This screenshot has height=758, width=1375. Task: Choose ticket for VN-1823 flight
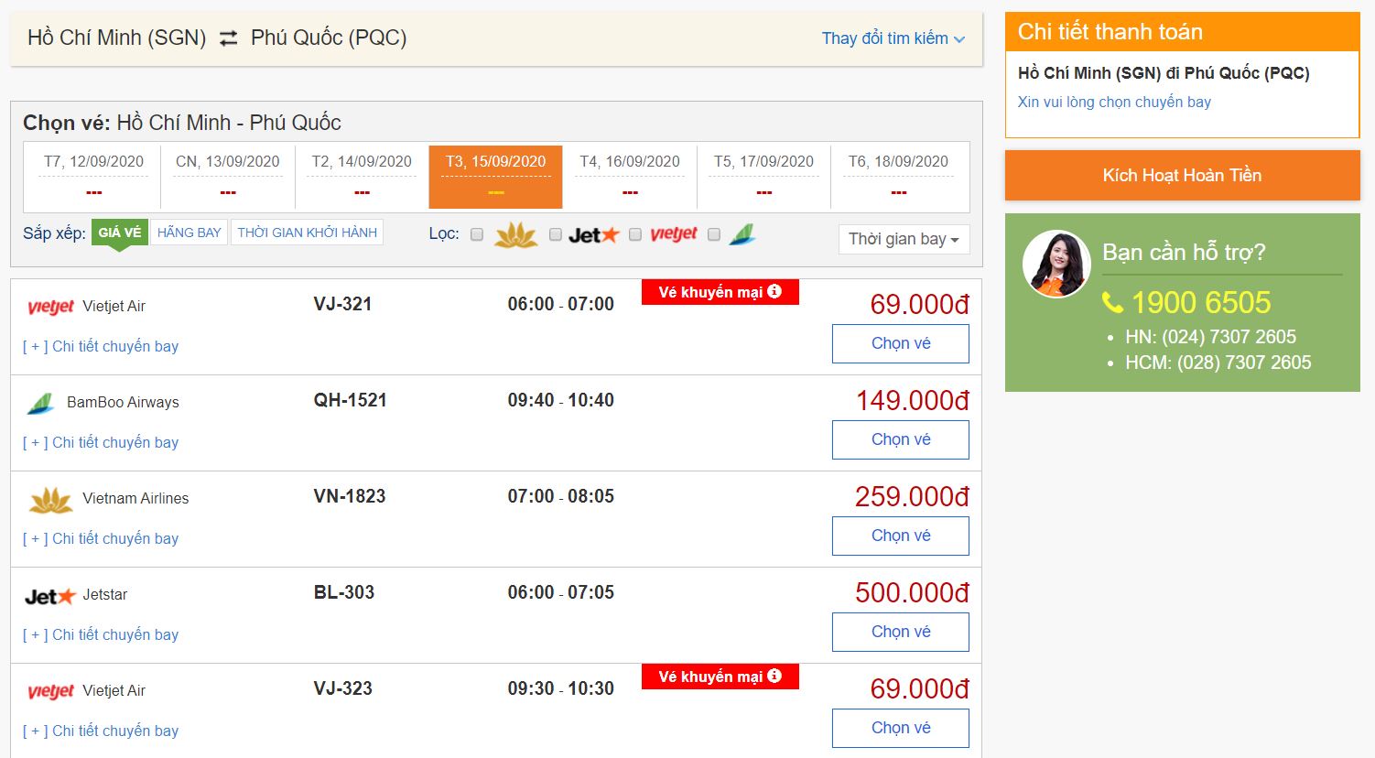pyautogui.click(x=901, y=536)
